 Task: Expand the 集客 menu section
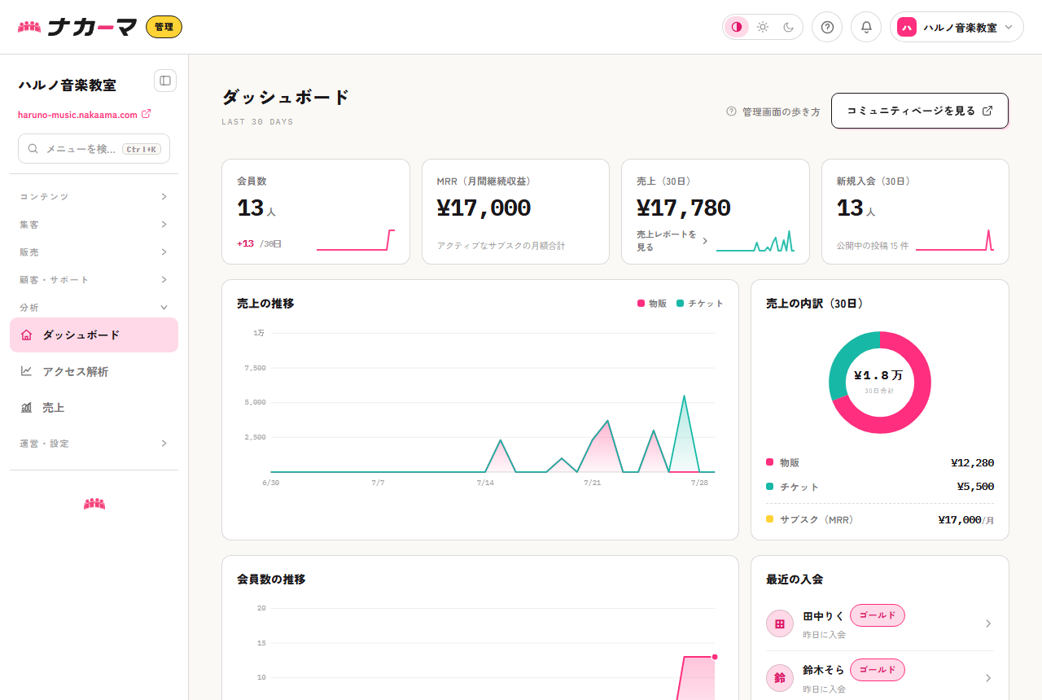pos(94,225)
